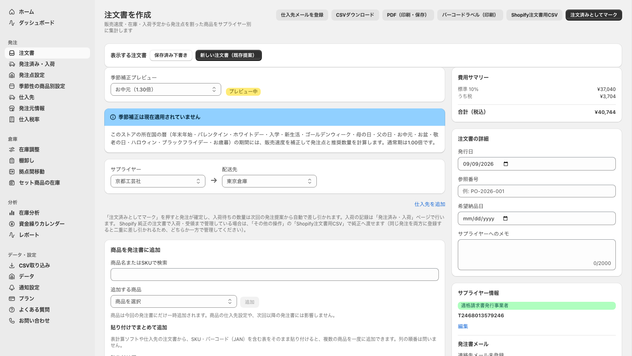Viewport: 632px width, 356px height.
Task: Click the CSV取り込み import icon
Action: 12,265
